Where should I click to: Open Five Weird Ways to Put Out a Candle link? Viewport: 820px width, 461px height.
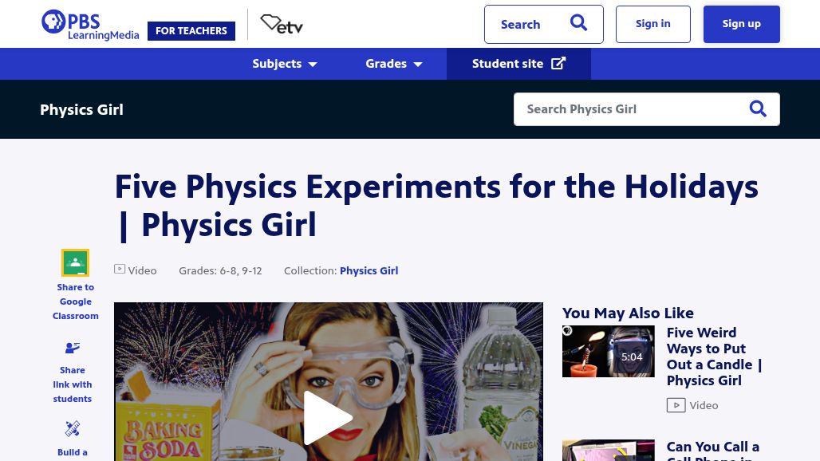[x=714, y=357]
